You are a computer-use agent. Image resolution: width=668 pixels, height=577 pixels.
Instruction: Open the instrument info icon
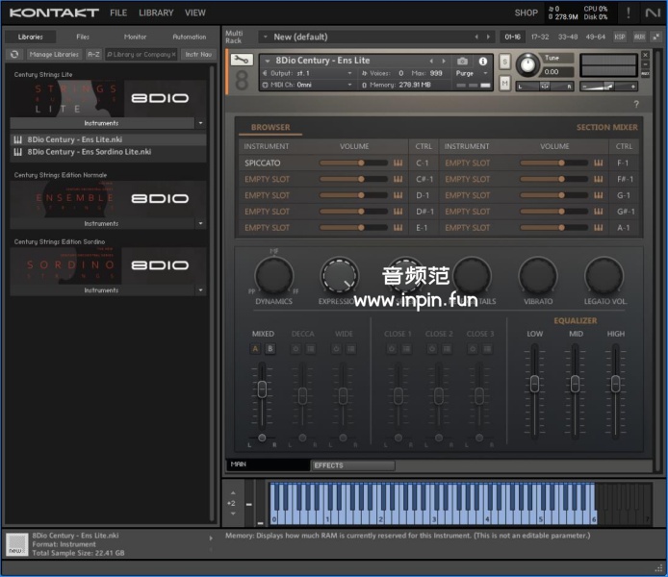click(483, 61)
